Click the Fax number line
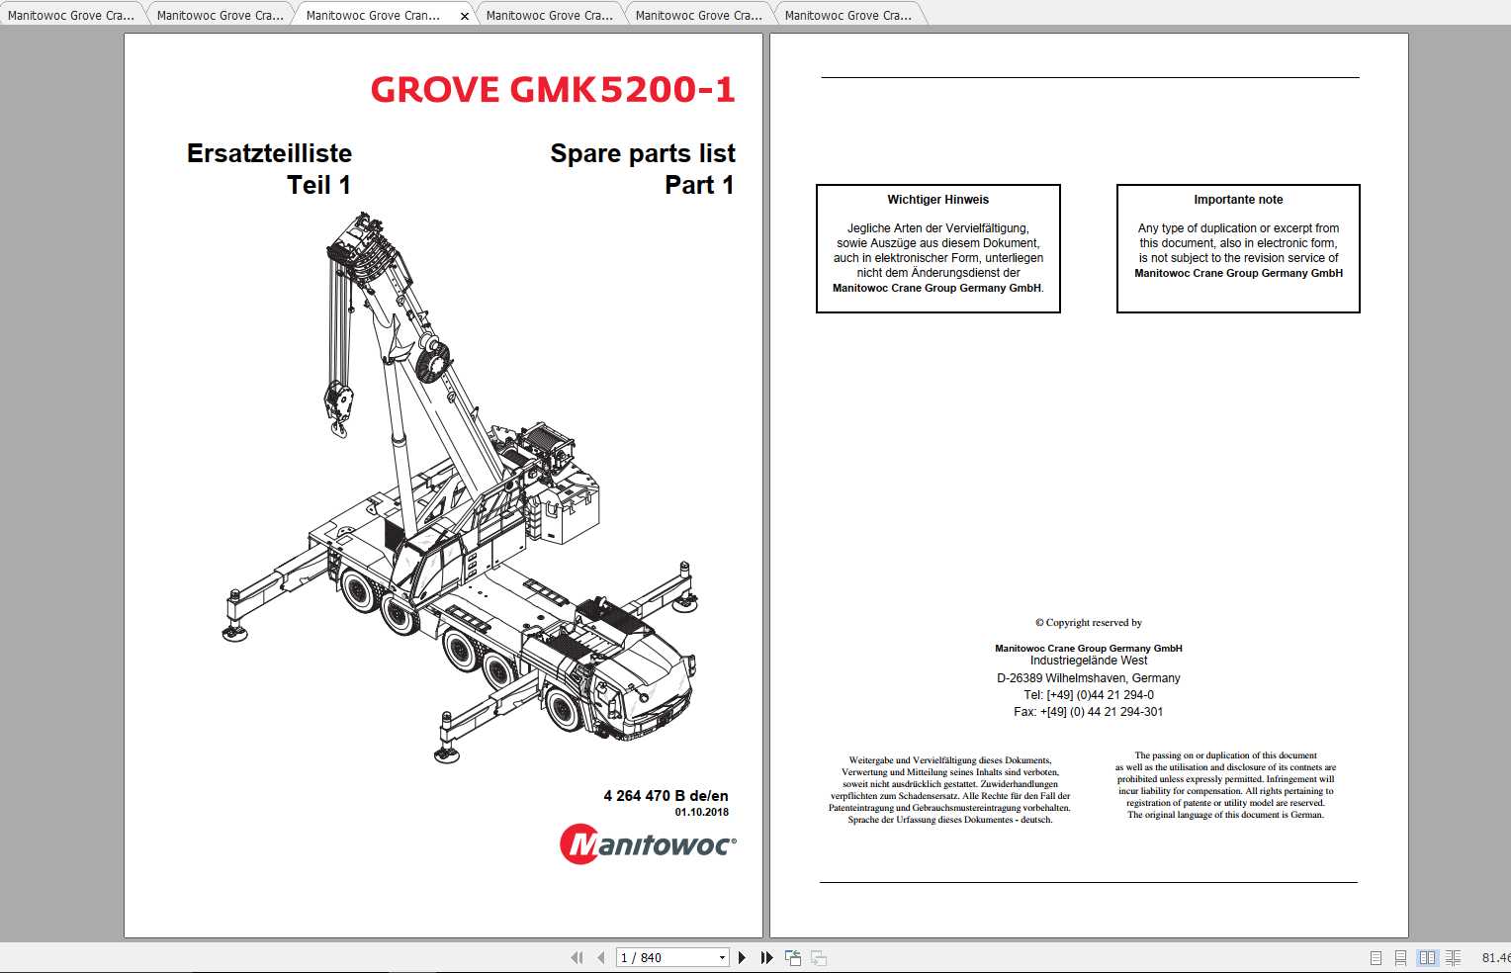1511x973 pixels. [1088, 712]
